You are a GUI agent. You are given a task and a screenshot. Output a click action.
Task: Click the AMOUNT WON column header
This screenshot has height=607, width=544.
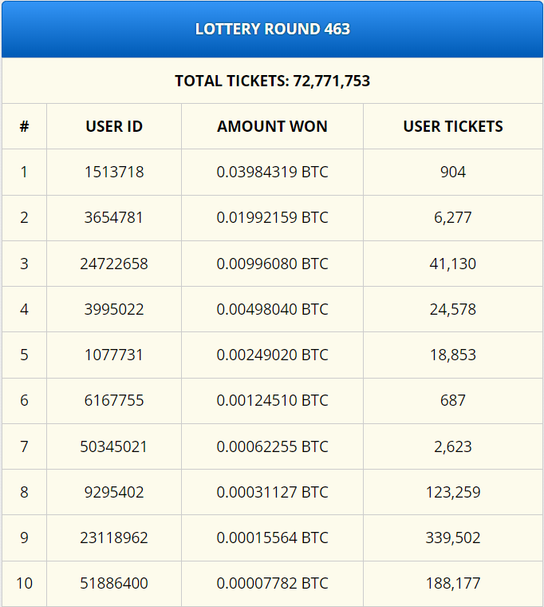(x=272, y=126)
